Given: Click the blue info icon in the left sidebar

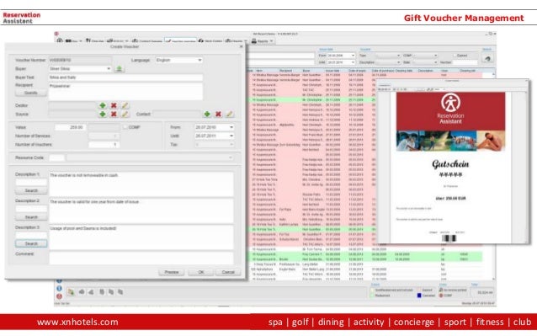Looking at the screenshot, I should coord(59,288).
